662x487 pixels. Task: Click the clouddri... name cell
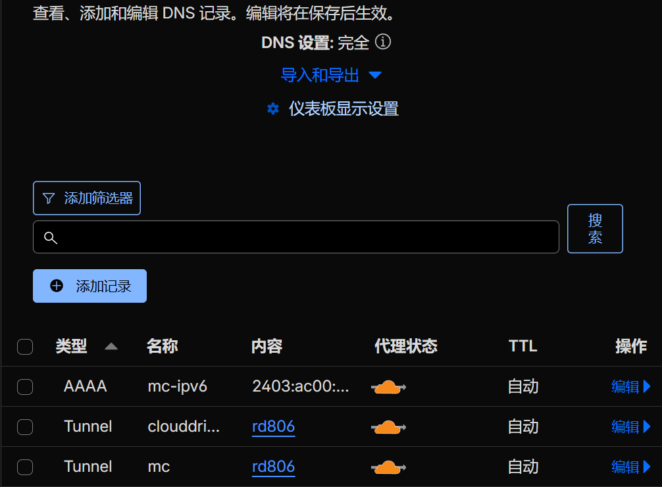tap(184, 426)
